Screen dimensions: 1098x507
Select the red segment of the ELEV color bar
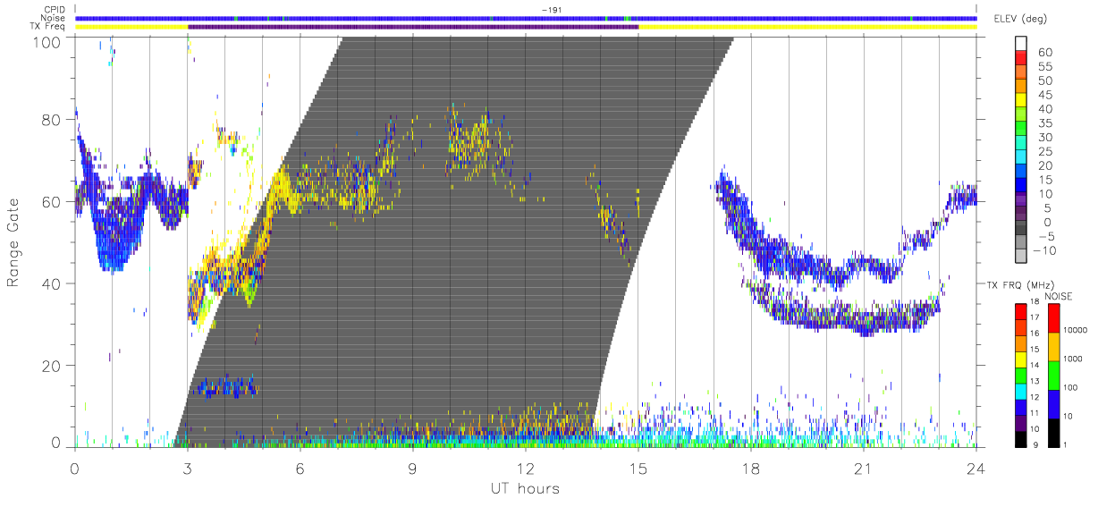pos(1021,58)
